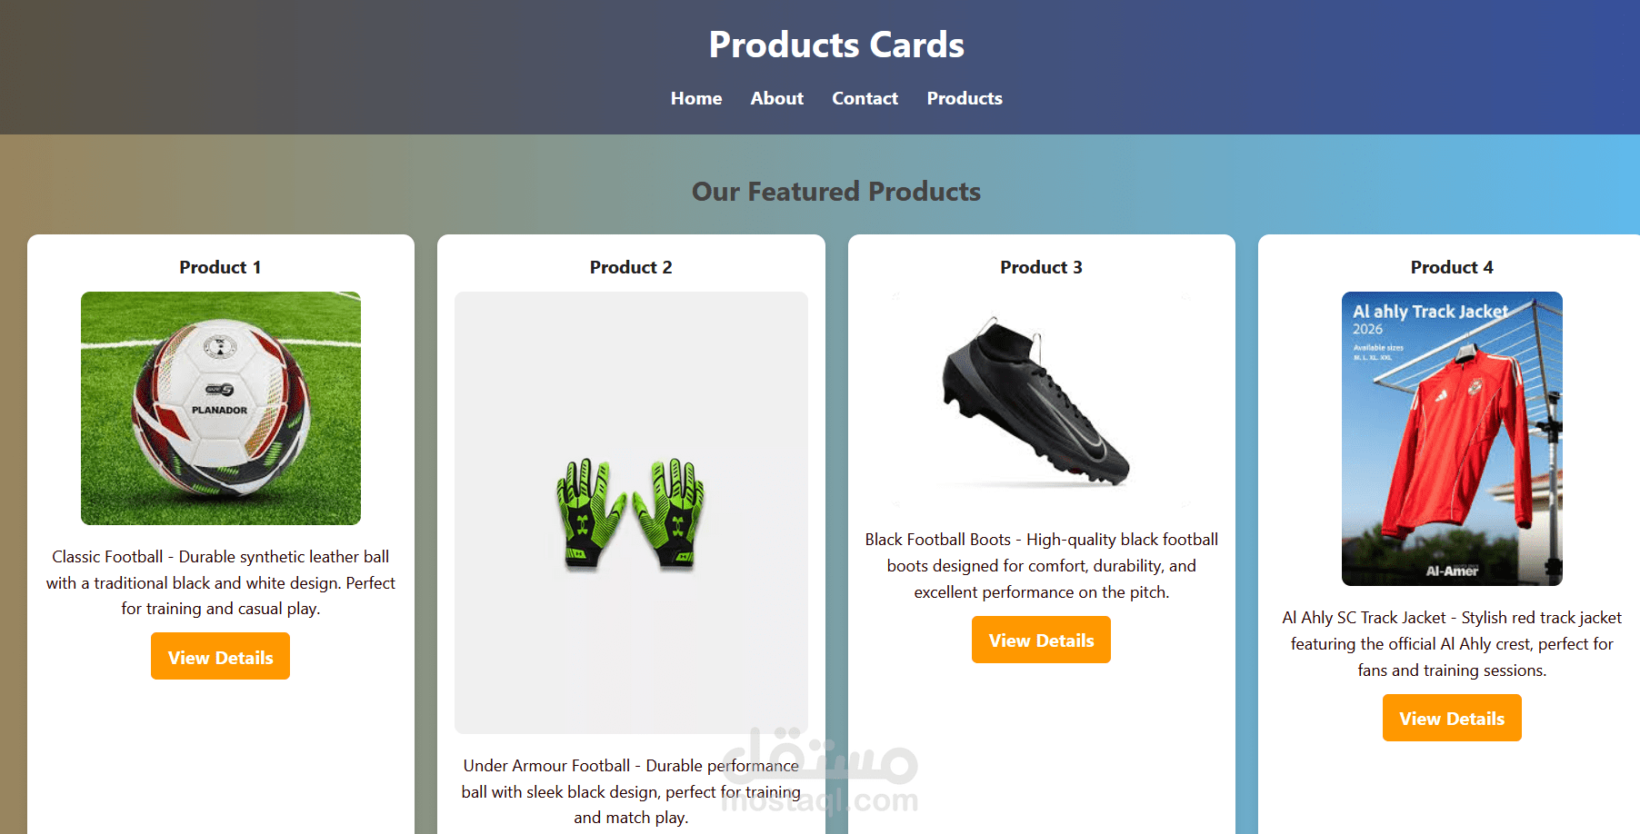The image size is (1640, 834).
Task: Click the Product 4 heading text
Action: coord(1451,266)
